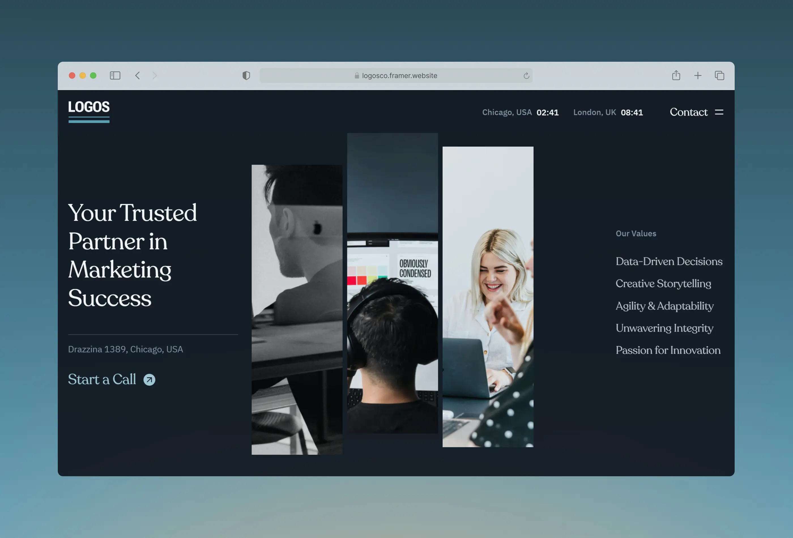793x538 pixels.
Task: Click the Contact menu item
Action: pyautogui.click(x=688, y=112)
